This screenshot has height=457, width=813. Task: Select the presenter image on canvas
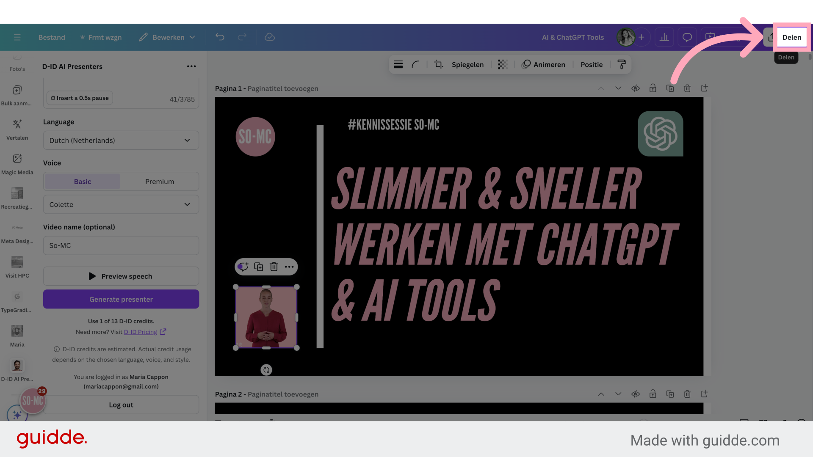(266, 317)
